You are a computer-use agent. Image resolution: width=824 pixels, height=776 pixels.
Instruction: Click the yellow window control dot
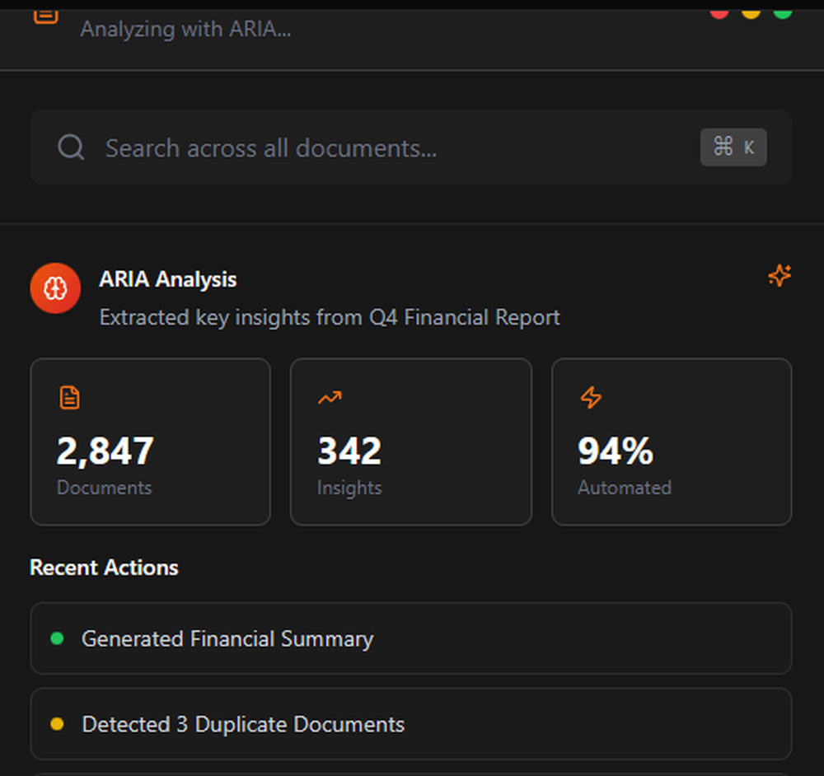tap(751, 14)
